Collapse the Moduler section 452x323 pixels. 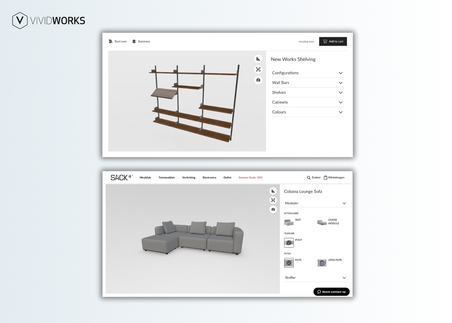coord(316,203)
